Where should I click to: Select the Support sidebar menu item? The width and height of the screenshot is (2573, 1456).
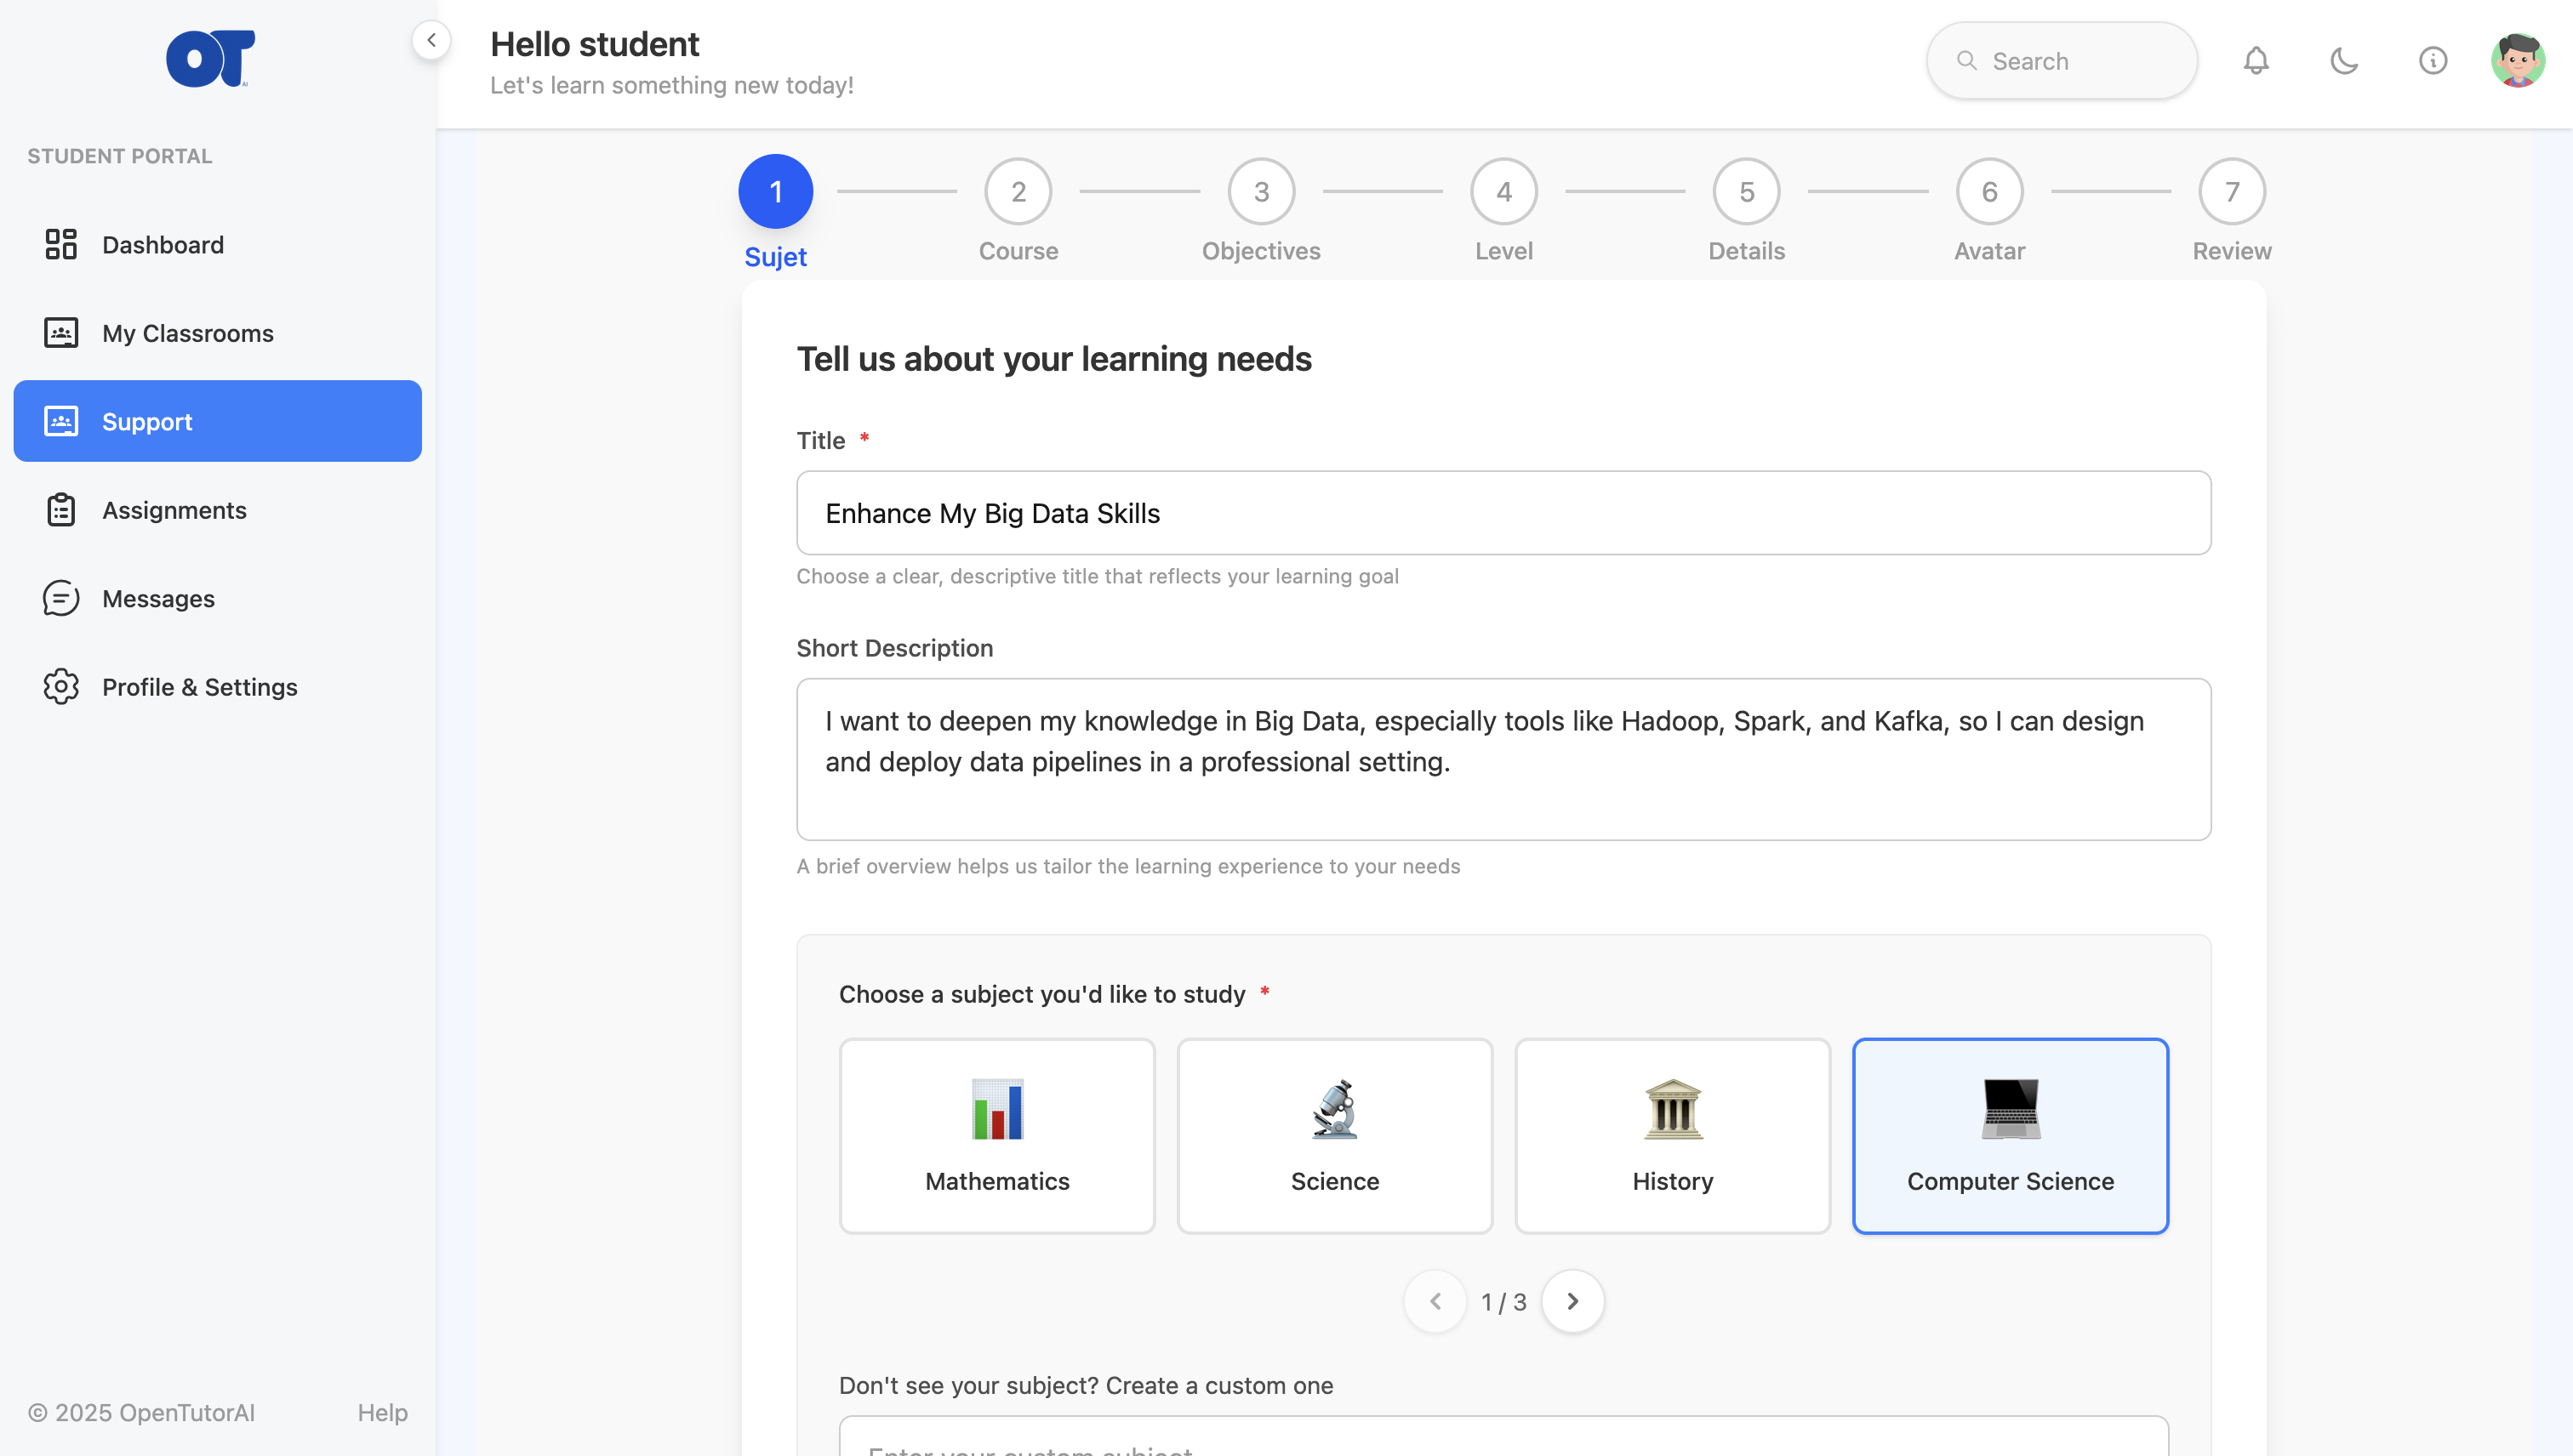click(x=217, y=421)
